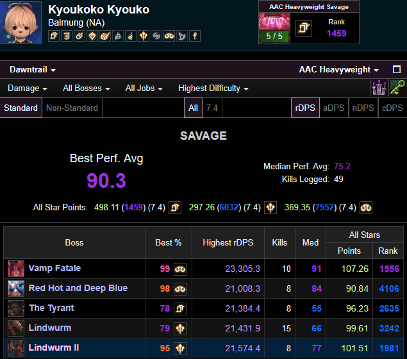Click job icon next to 498.11 All Star Points
The image size is (407, 359).
(x=175, y=208)
